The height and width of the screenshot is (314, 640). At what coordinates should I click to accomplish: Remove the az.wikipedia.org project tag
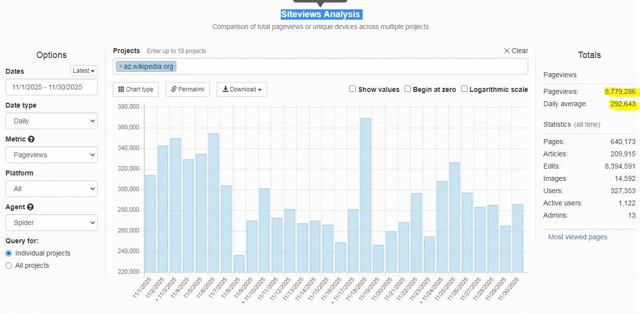tap(121, 66)
